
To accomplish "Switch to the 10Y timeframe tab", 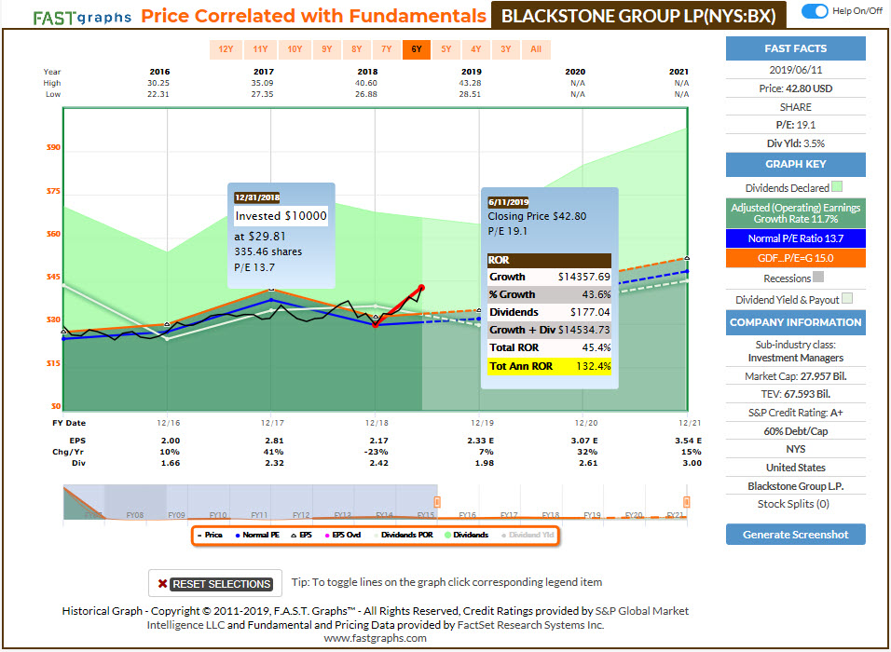I will (295, 49).
